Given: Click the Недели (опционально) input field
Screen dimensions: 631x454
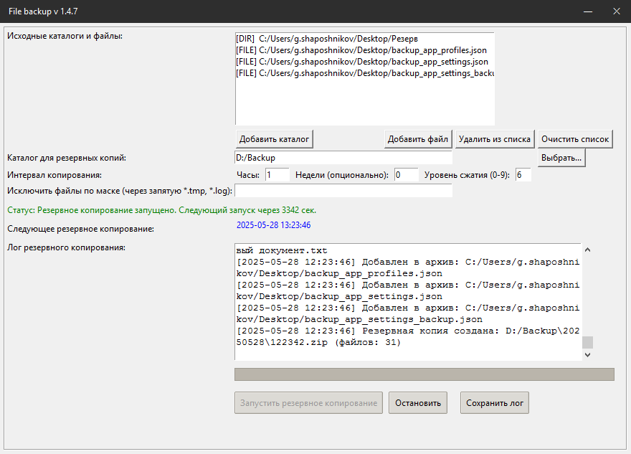Looking at the screenshot, I should [x=406, y=175].
